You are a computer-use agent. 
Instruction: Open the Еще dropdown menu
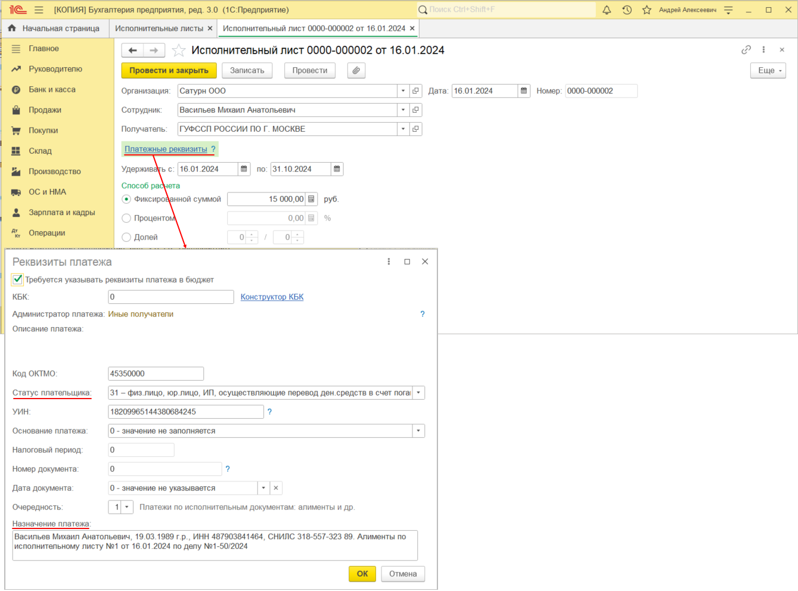768,70
